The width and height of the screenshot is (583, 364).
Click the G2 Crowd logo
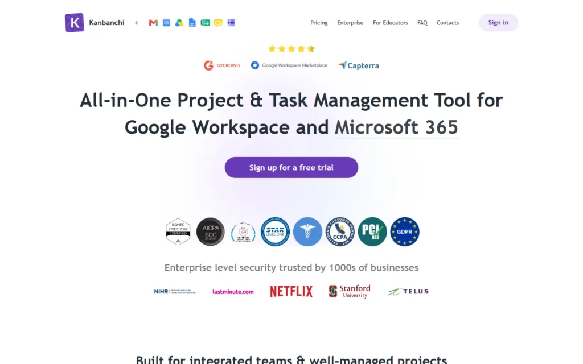pyautogui.click(x=222, y=65)
